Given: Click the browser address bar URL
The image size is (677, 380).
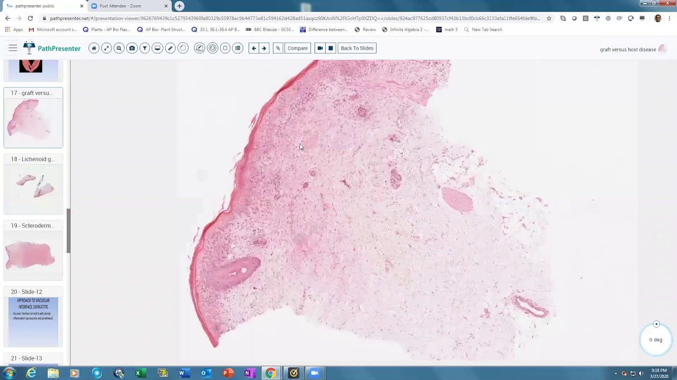Looking at the screenshot, I should click(x=295, y=18).
